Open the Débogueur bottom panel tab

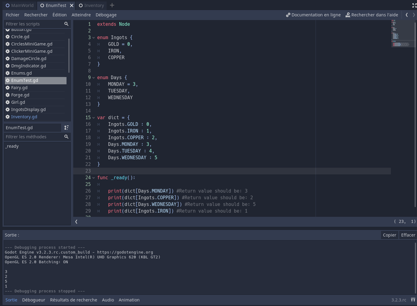coord(33,300)
